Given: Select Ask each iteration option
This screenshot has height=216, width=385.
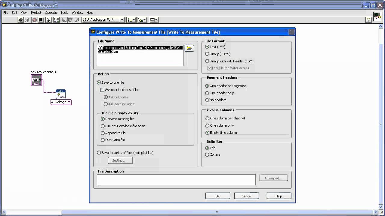Looking at the screenshot, I should (119, 104).
